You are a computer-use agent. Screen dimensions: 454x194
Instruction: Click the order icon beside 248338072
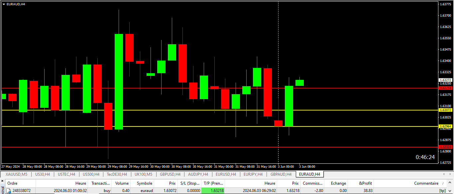(9, 191)
